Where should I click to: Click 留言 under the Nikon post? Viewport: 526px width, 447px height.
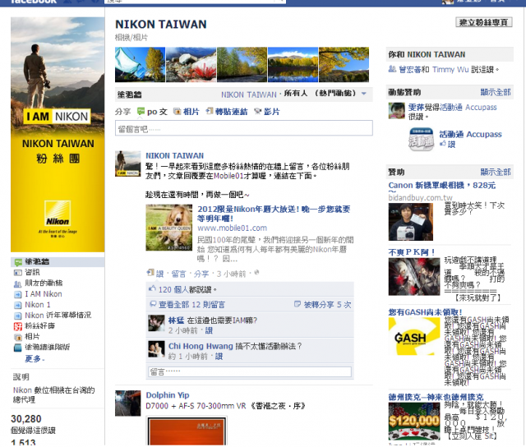(178, 274)
